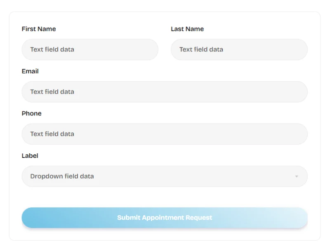Click the 'Phone' field label
Image resolution: width=330 pixels, height=251 pixels.
pos(32,113)
